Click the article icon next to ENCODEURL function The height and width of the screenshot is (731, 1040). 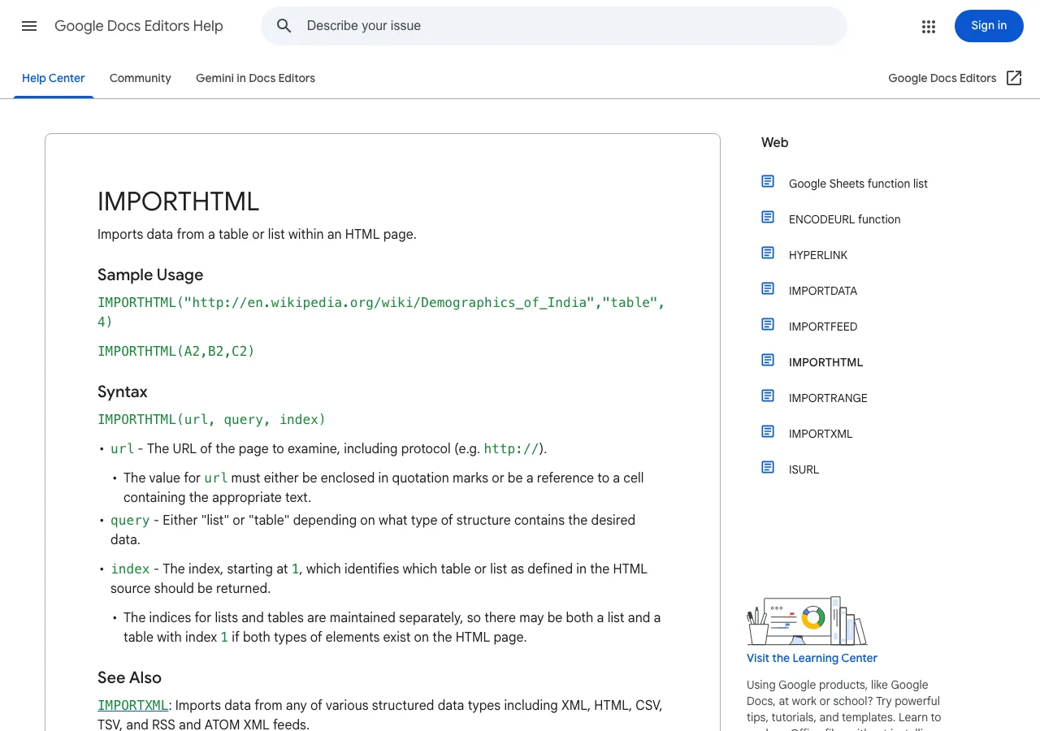768,217
